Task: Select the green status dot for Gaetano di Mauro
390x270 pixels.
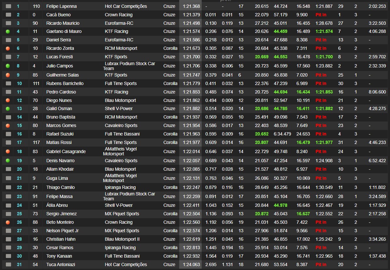Action: (x=8, y=32)
